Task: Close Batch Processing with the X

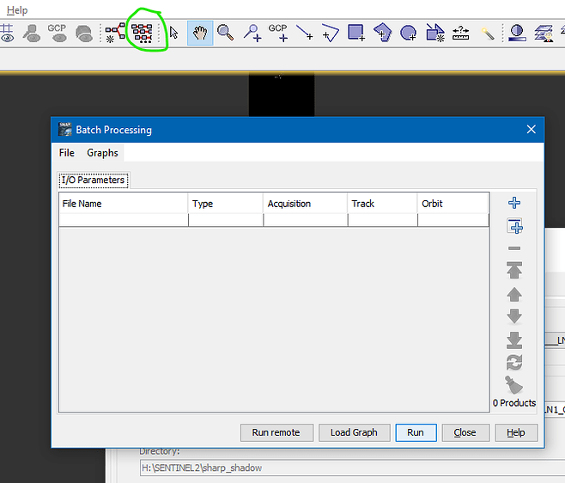Action: 531,130
